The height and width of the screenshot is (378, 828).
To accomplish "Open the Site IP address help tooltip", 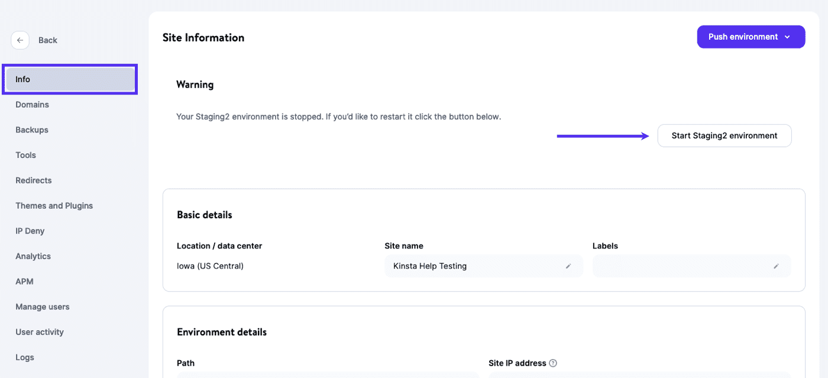I will click(x=553, y=363).
